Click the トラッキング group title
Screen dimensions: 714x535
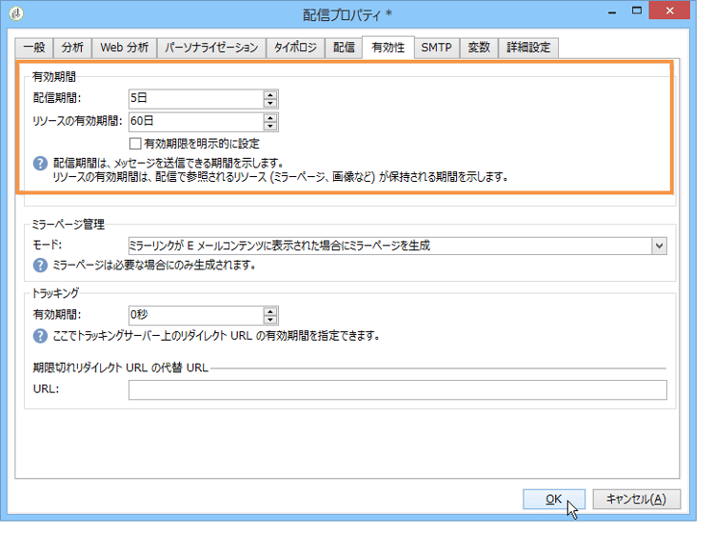55,293
